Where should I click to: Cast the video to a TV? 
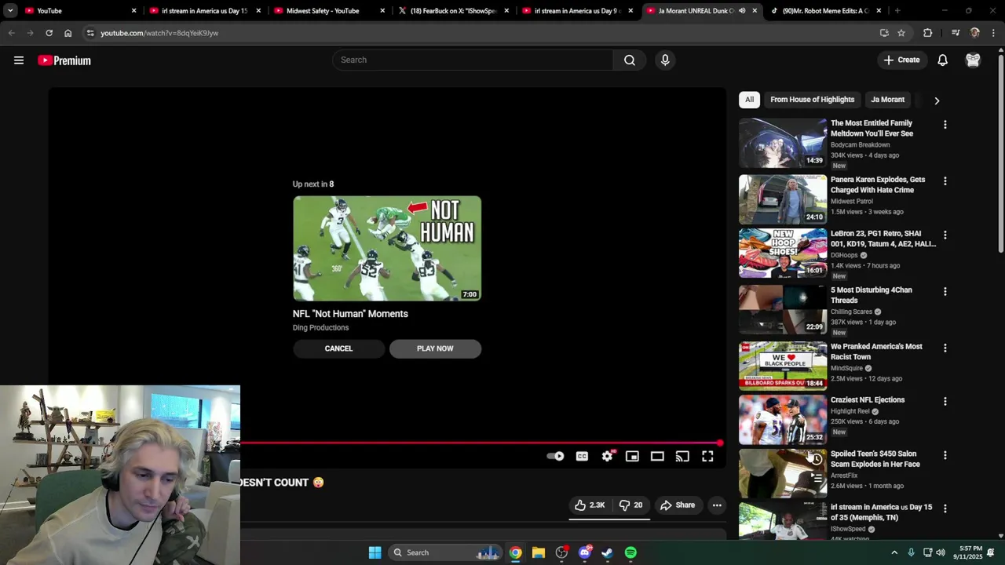[682, 457]
